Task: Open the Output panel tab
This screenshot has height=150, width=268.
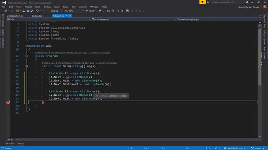Action: [x=20, y=144]
